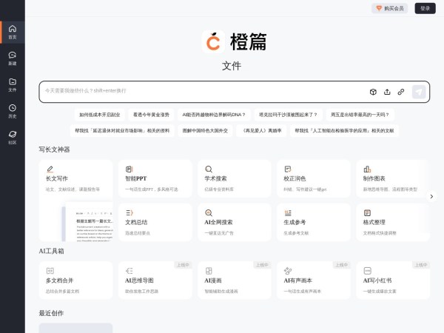Launch the 学术搜索 tool
The height and width of the screenshot is (333, 444).
coord(234,178)
